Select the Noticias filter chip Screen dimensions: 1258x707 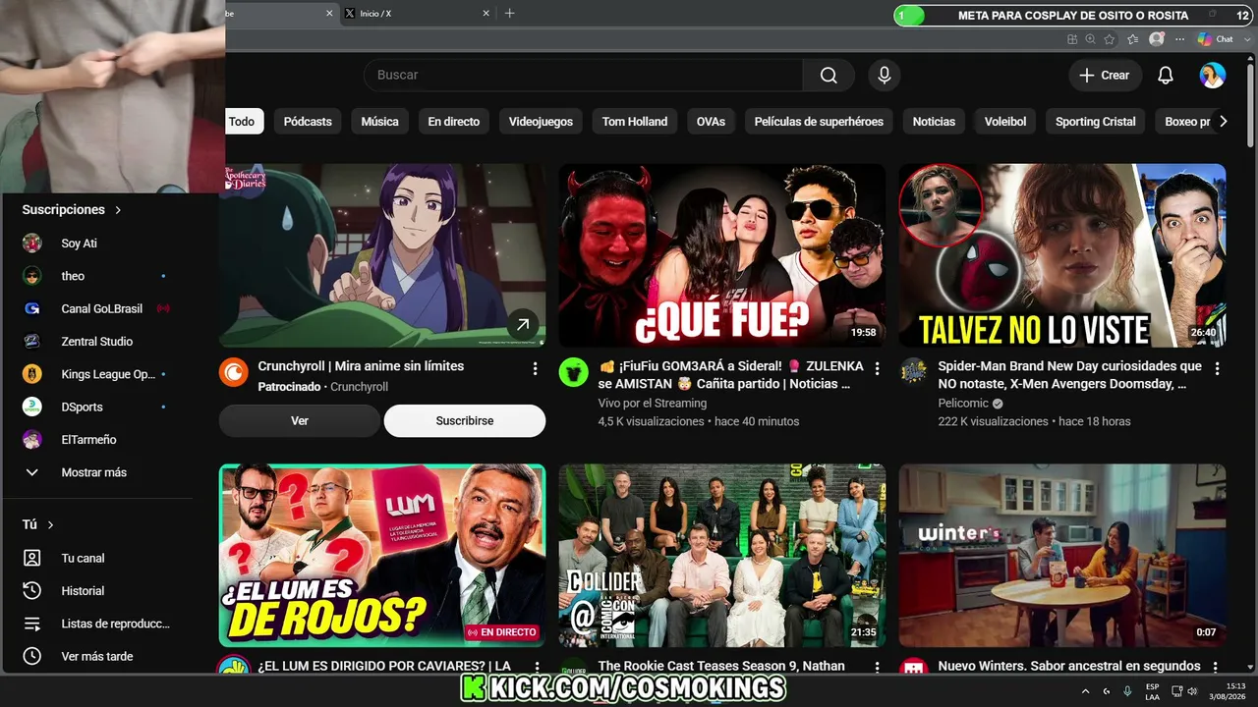coord(934,122)
